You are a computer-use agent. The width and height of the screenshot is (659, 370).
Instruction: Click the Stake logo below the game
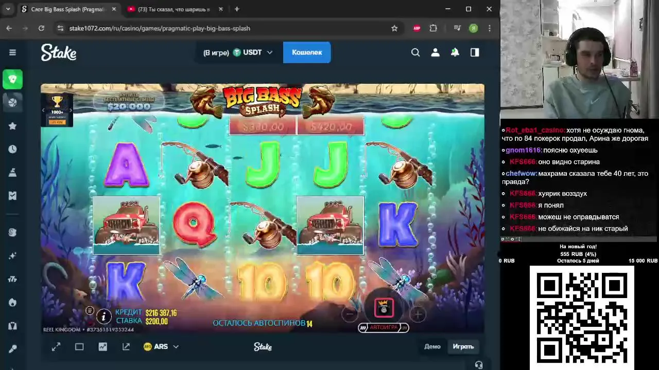click(x=263, y=347)
